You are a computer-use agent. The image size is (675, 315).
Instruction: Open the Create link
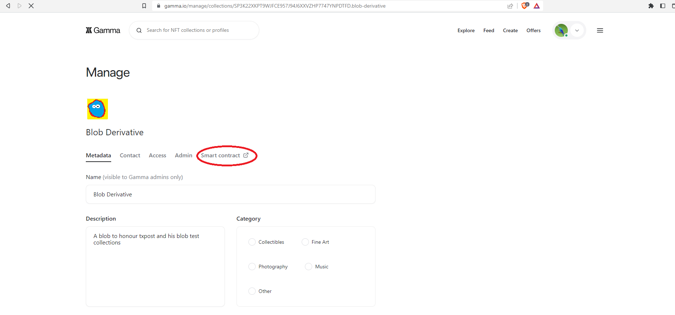(x=510, y=30)
